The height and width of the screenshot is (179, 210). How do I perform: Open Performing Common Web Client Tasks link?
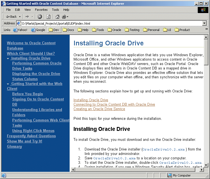point(41,123)
